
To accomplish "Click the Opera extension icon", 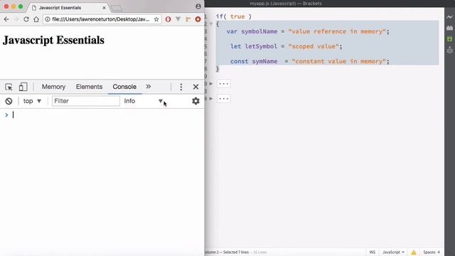I will (x=168, y=19).
